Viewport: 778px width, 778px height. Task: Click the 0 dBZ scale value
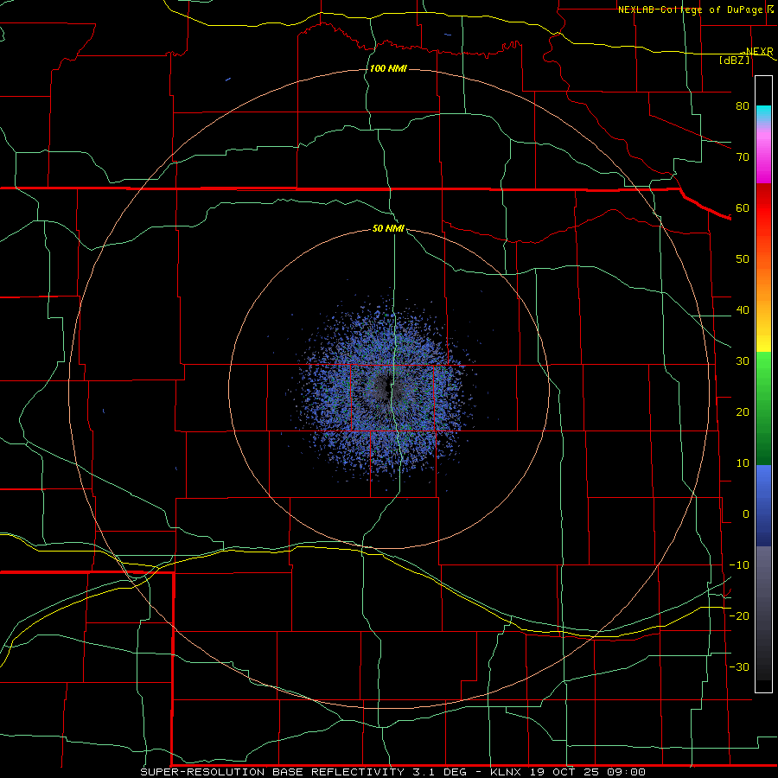tap(746, 514)
